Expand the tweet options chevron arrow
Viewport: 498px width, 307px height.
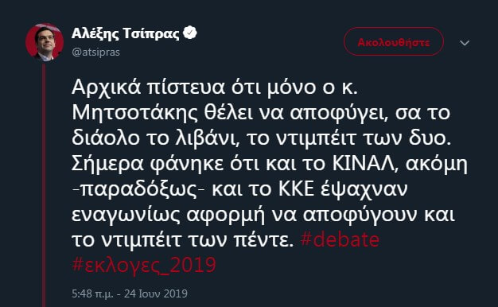465,43
